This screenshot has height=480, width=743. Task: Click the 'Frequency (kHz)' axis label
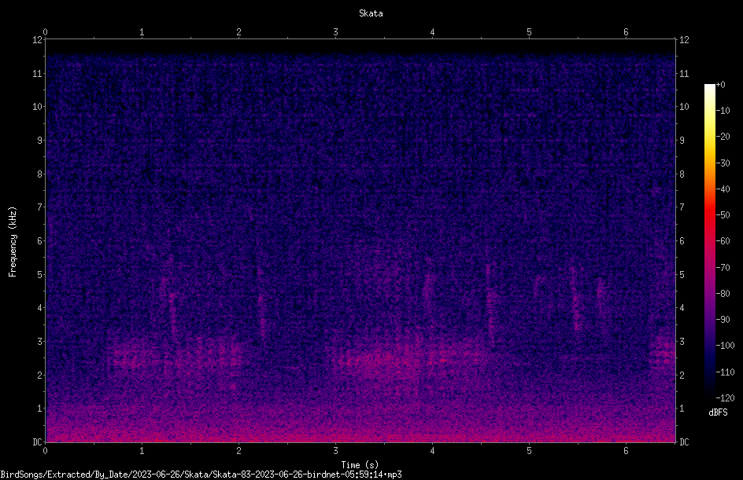(13, 242)
